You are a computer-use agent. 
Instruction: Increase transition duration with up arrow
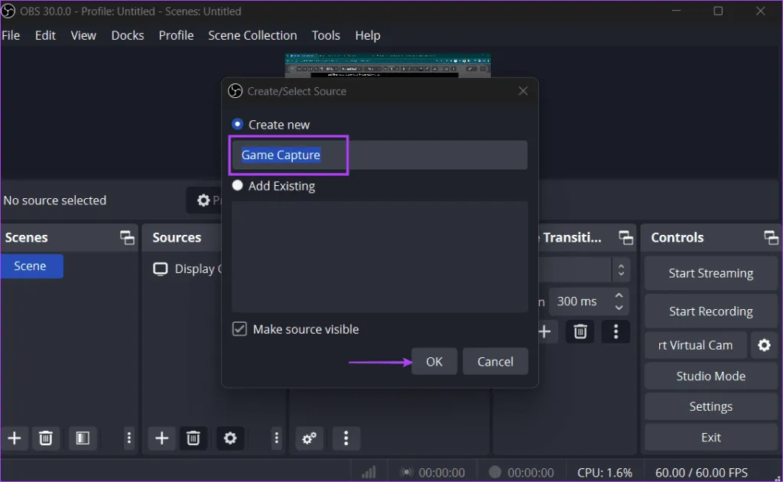(619, 295)
